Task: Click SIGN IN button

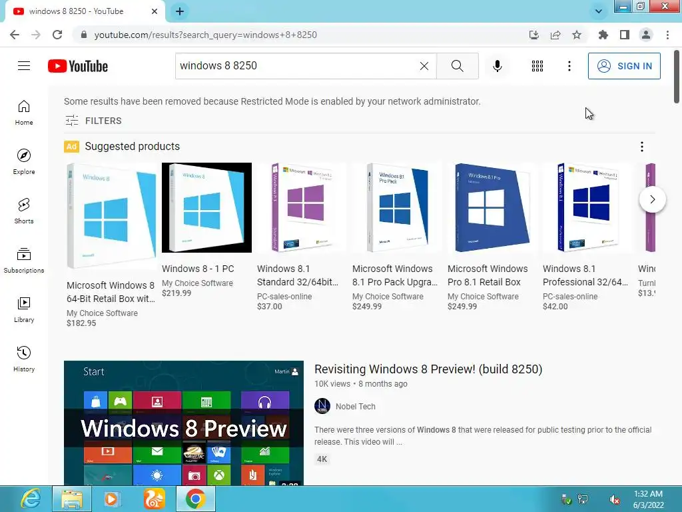Action: tap(624, 66)
